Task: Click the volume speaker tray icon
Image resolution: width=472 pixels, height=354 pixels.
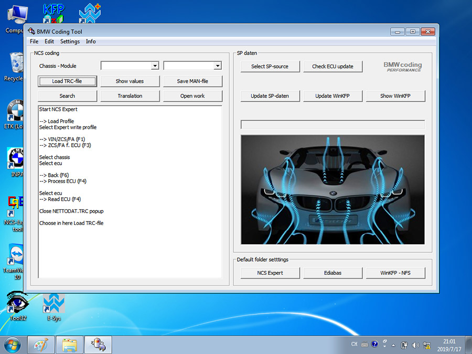Action: coord(415,345)
